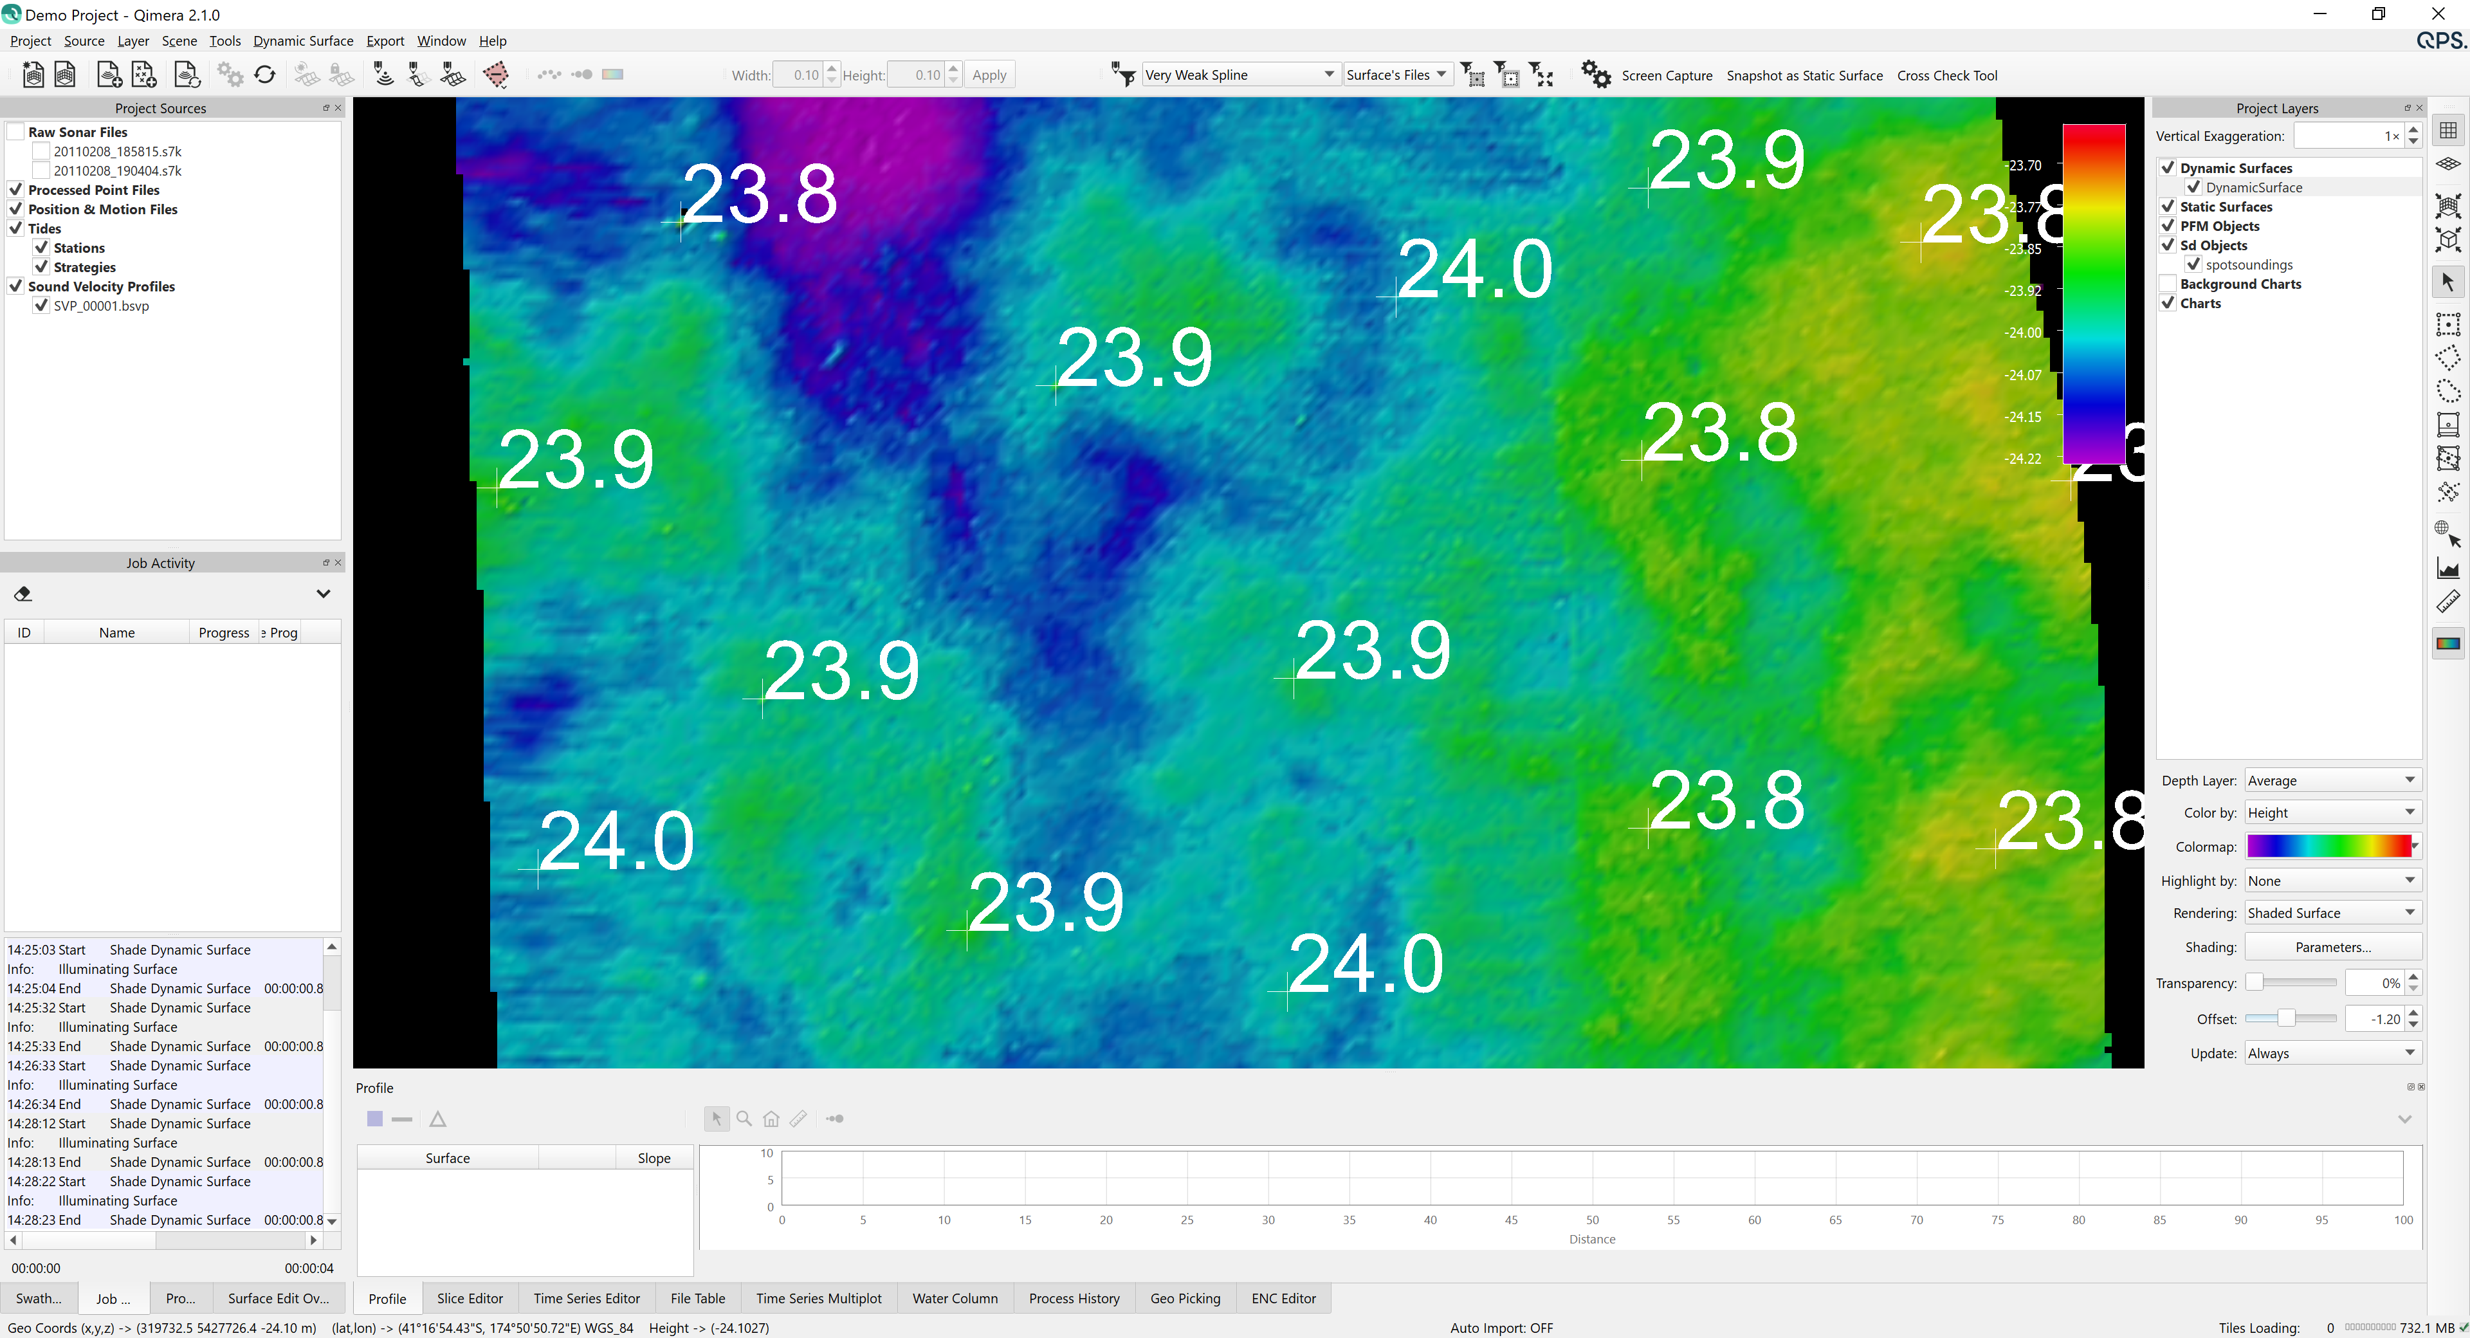Image resolution: width=2470 pixels, height=1338 pixels.
Task: Switch to the Slice Editor tab
Action: click(469, 1299)
